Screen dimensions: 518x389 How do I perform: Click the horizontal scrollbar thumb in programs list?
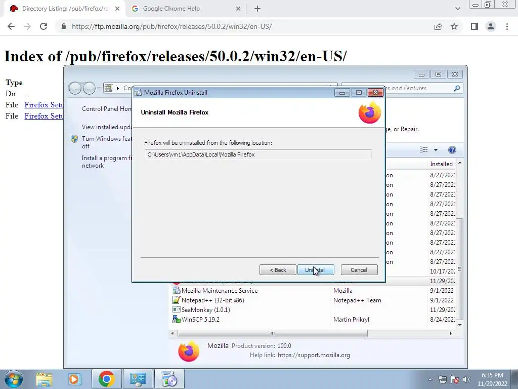pyautogui.click(x=273, y=333)
